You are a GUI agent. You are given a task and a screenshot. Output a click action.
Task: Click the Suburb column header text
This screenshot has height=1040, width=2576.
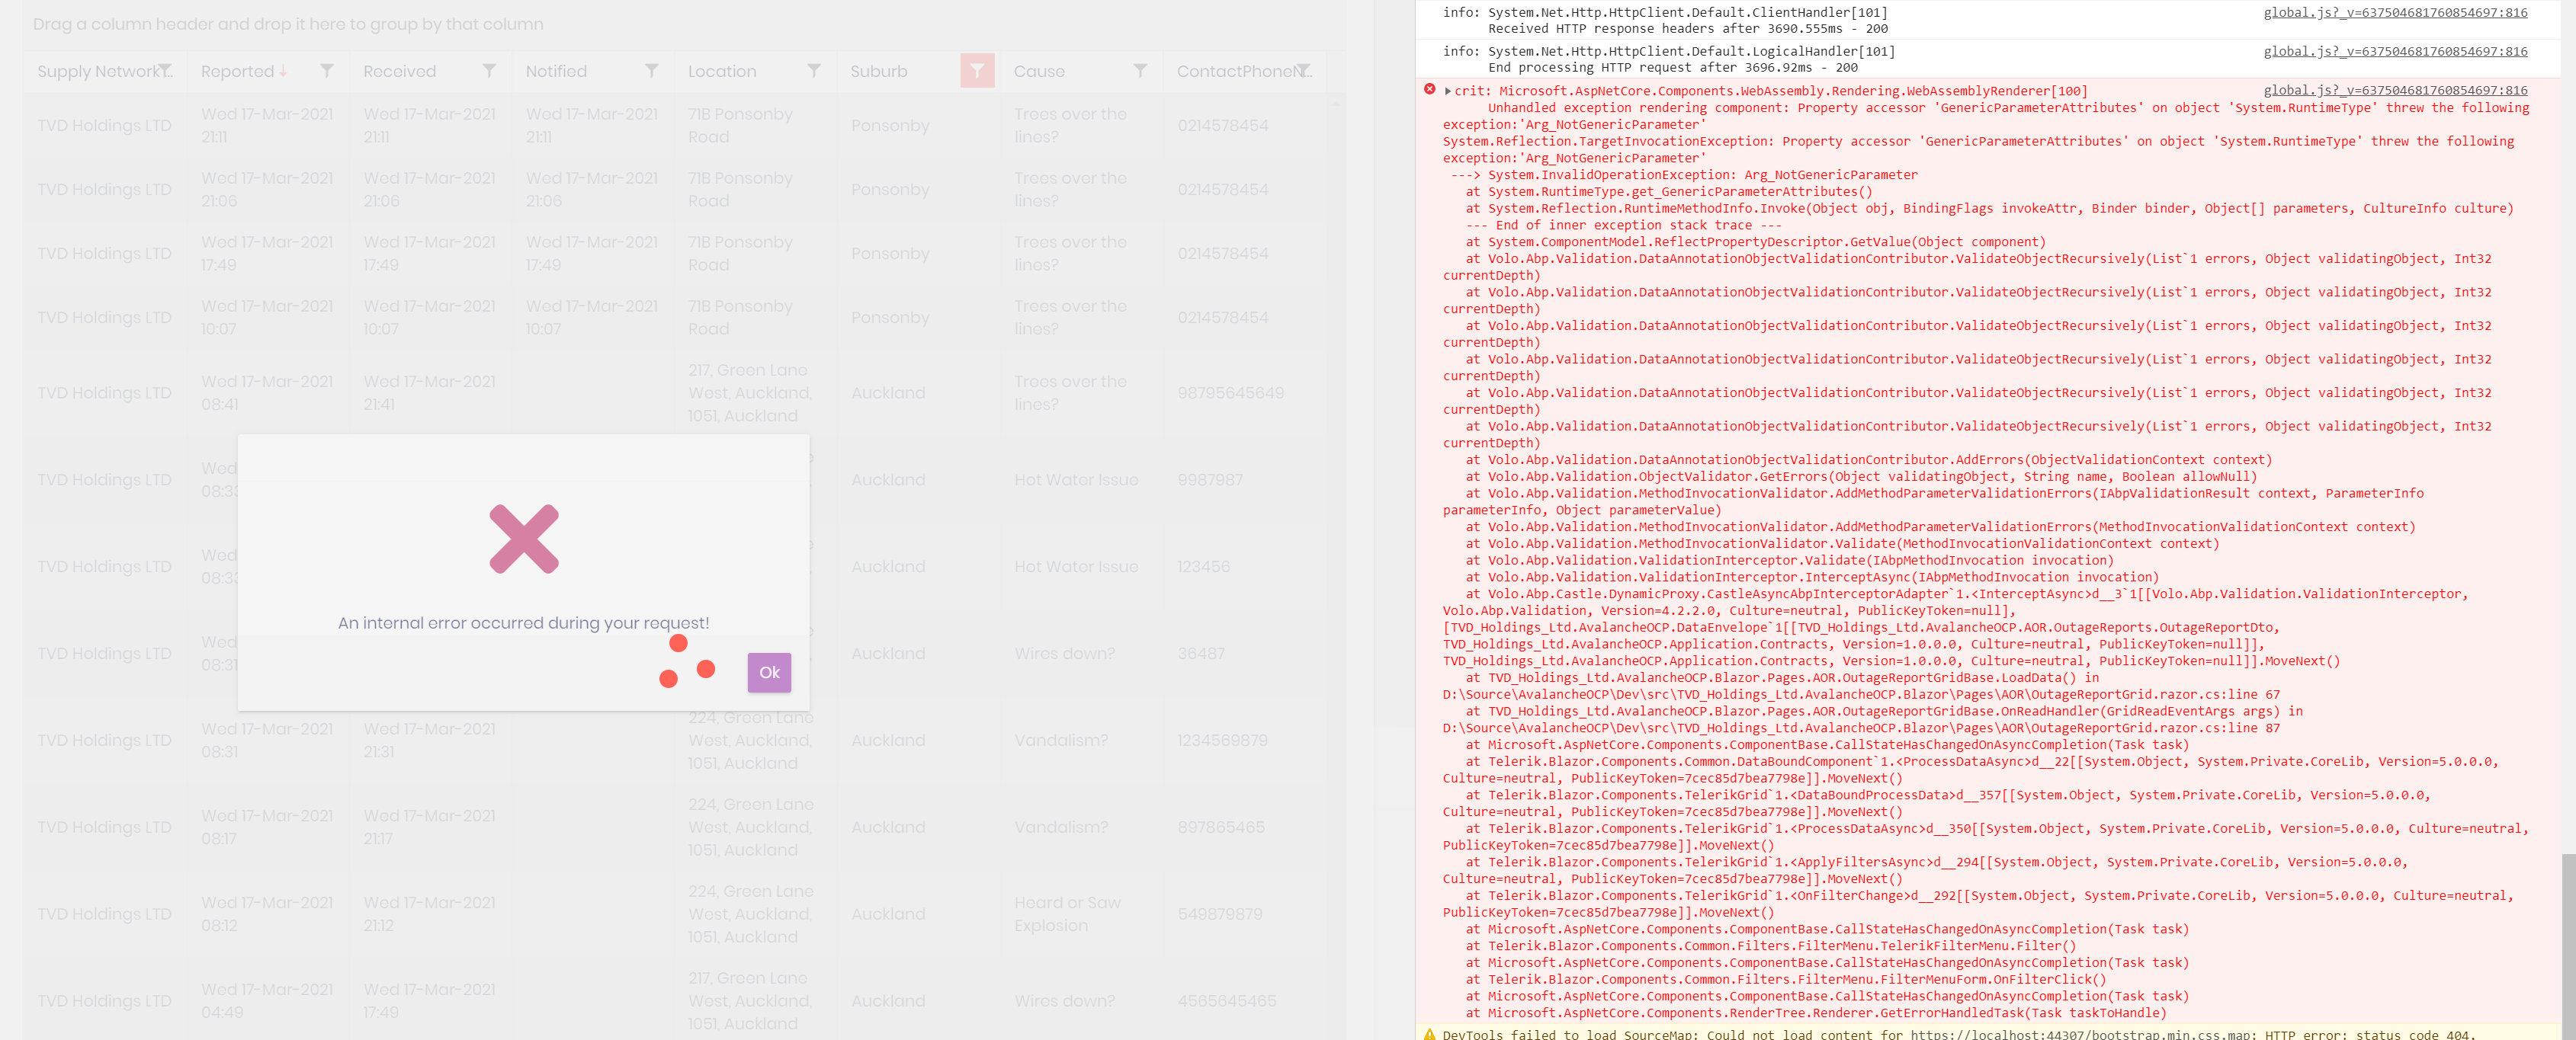pos(878,71)
